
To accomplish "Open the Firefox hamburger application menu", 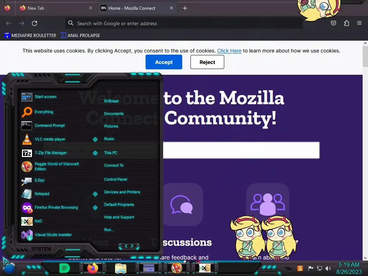I will (x=359, y=23).
